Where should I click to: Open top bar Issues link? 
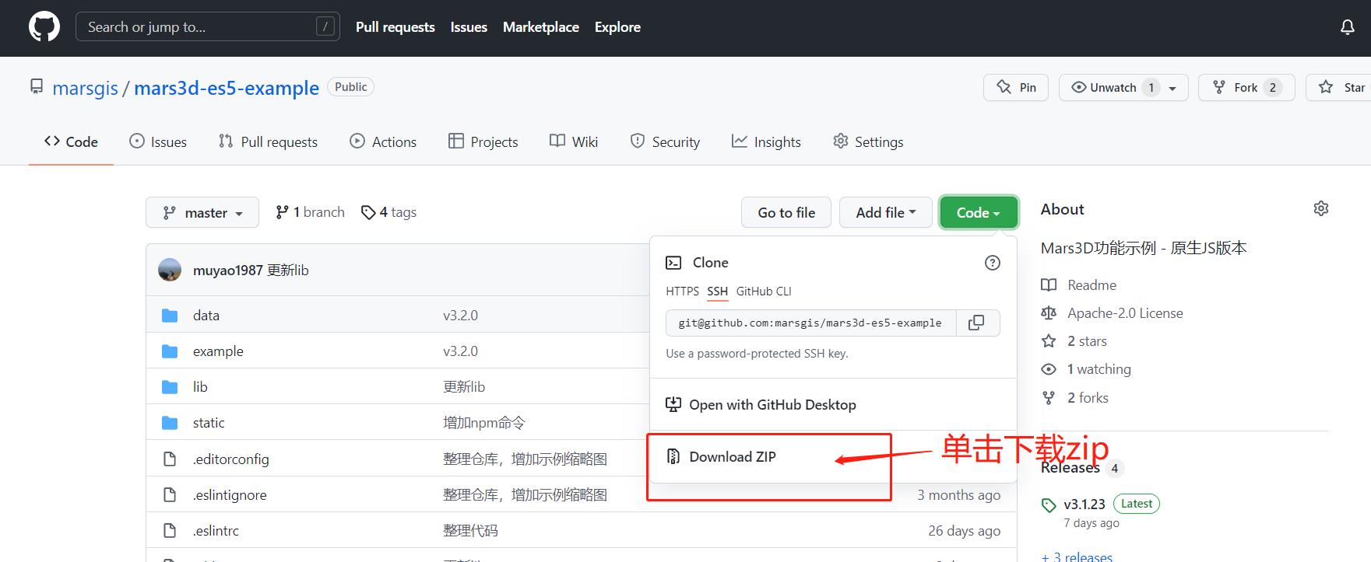point(469,27)
